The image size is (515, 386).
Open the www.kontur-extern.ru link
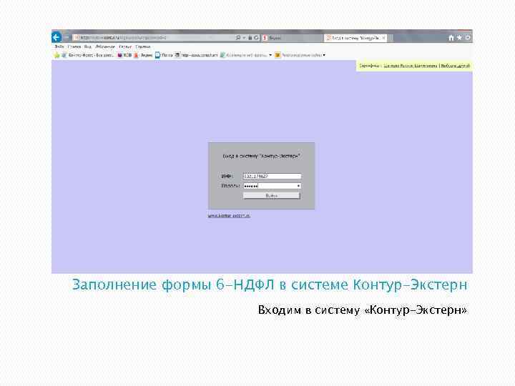click(x=229, y=216)
